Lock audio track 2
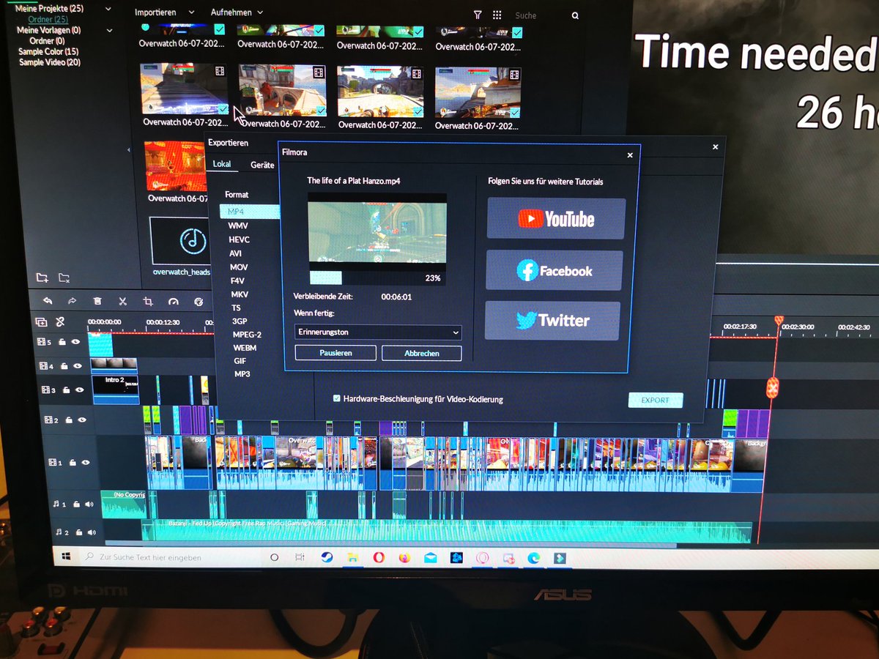Image resolution: width=879 pixels, height=659 pixels. 79,532
